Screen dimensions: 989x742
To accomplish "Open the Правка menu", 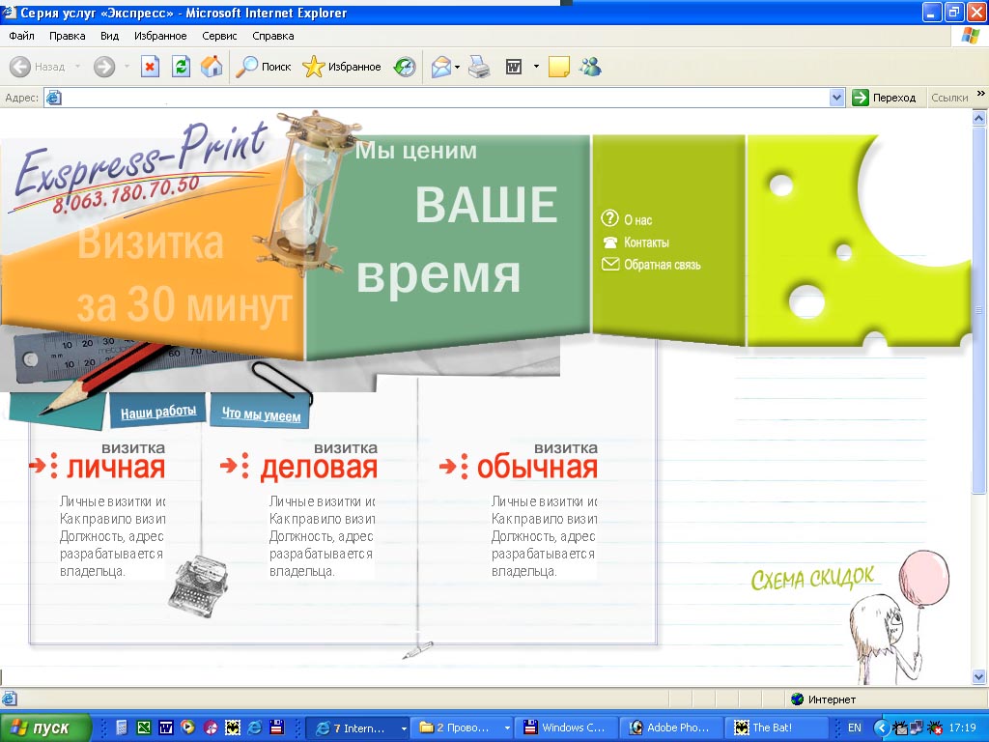I will pos(67,36).
